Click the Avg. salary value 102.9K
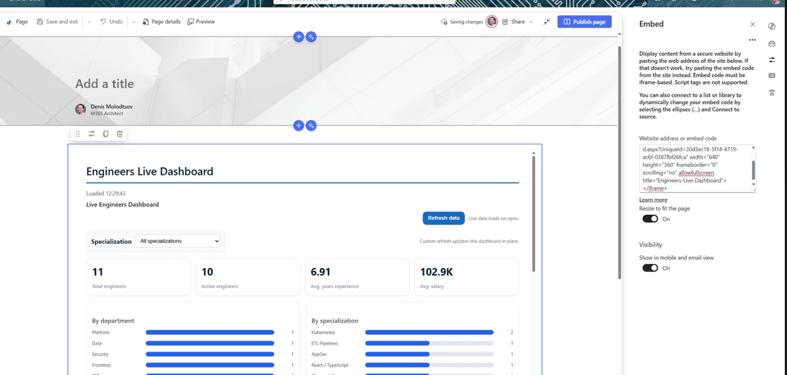The width and height of the screenshot is (787, 375). coord(437,272)
